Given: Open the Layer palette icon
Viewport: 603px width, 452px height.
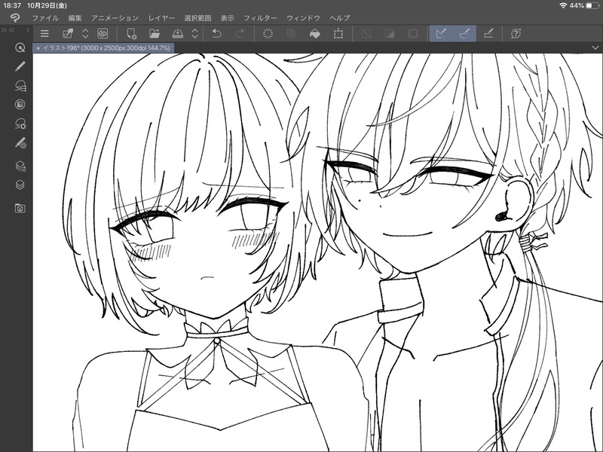Looking at the screenshot, I should [20, 185].
